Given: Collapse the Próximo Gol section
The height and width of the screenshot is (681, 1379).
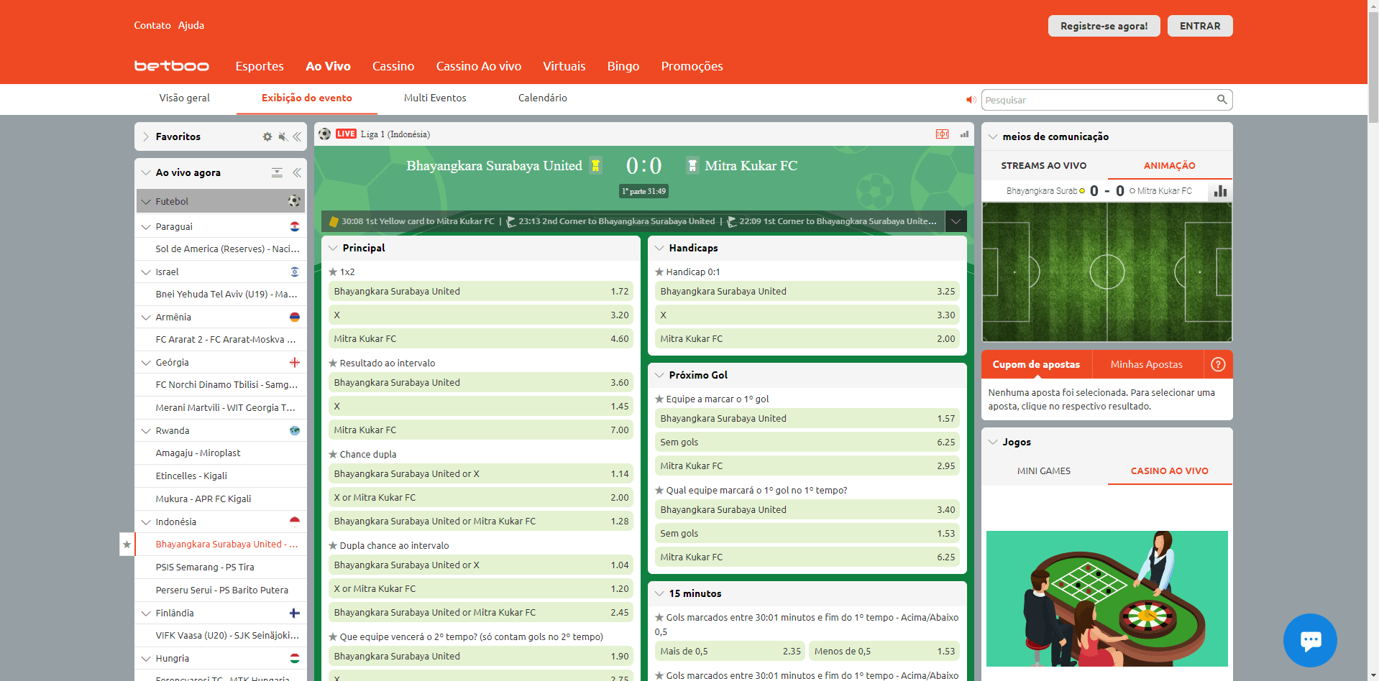Looking at the screenshot, I should point(659,375).
